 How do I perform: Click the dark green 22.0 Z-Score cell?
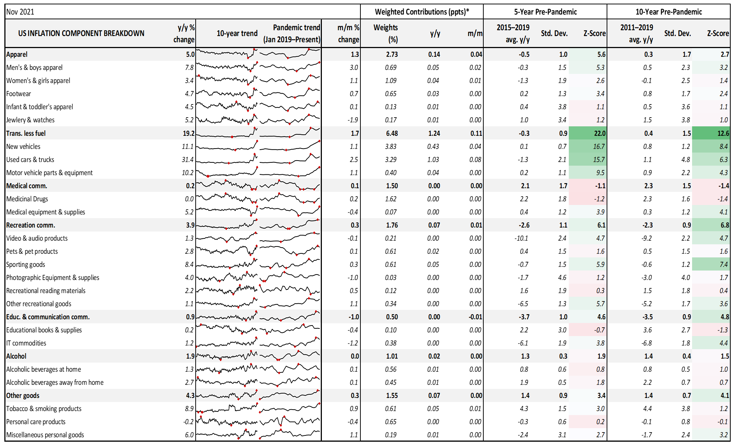pos(588,133)
